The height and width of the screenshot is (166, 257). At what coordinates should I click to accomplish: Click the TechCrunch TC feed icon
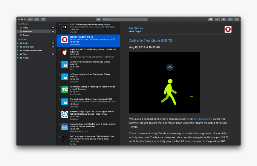click(x=65, y=89)
